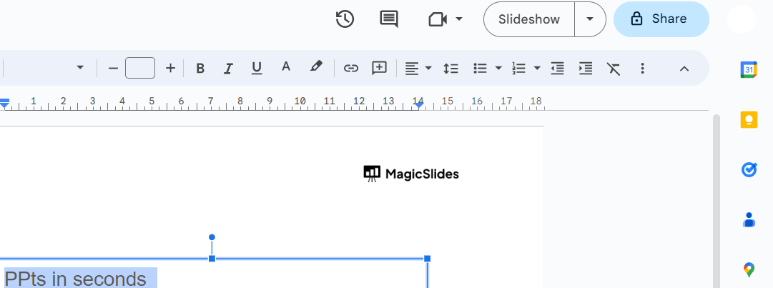The width and height of the screenshot is (773, 288).
Task: Insert a link with chain icon
Action: click(350, 69)
